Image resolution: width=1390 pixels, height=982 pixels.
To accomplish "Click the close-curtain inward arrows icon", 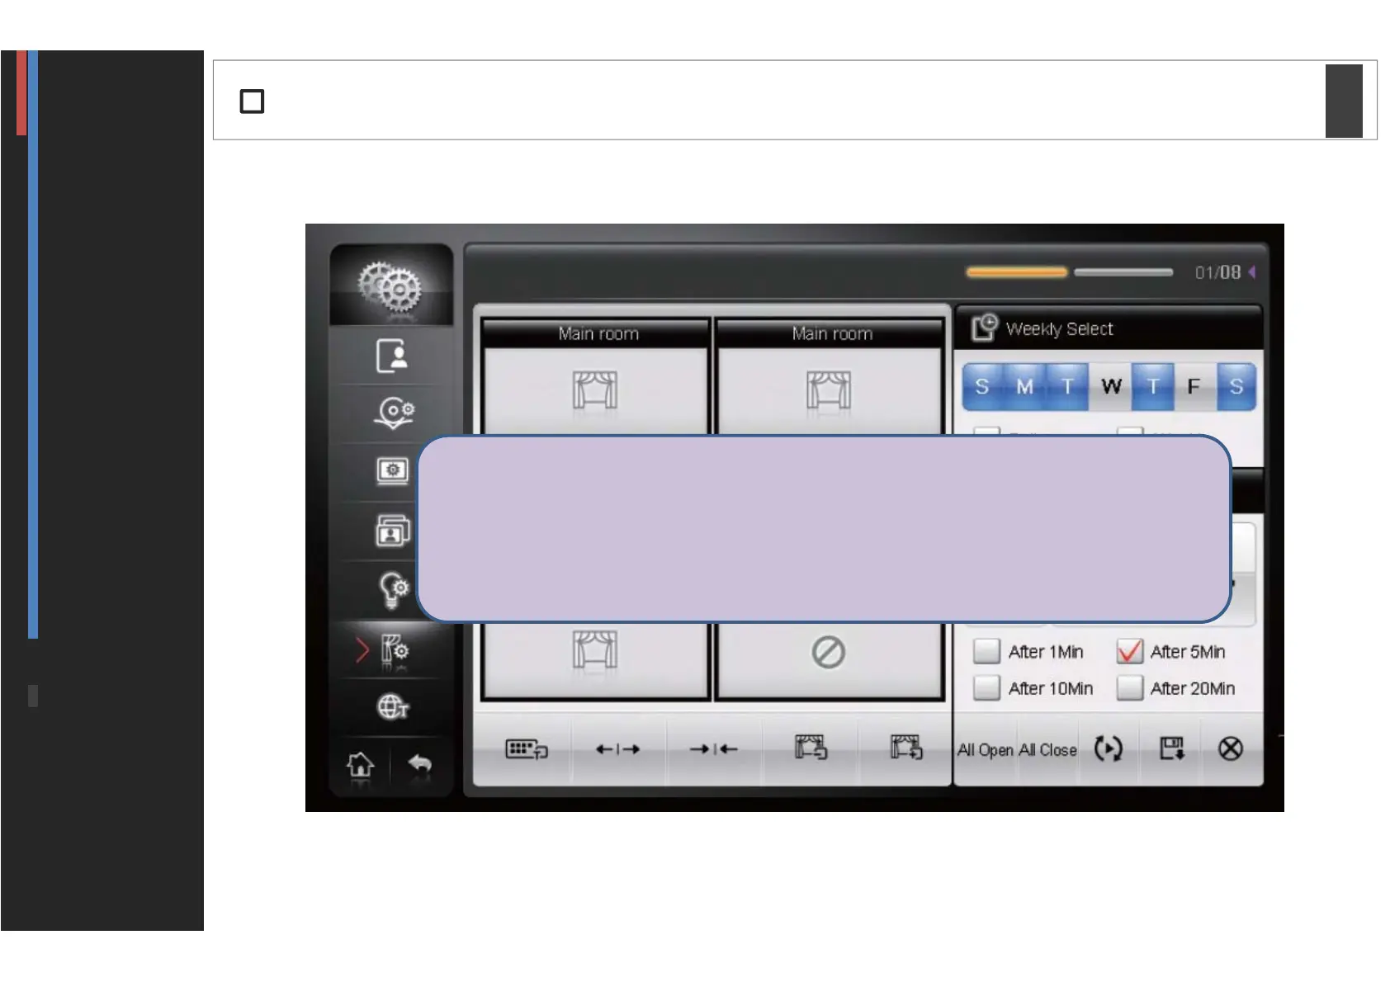I will click(713, 749).
